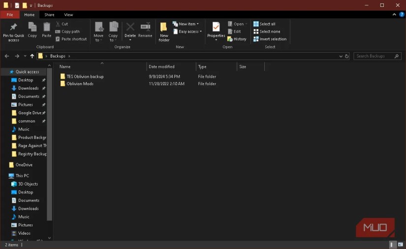Open the Recent locations chevron

click(x=25, y=56)
